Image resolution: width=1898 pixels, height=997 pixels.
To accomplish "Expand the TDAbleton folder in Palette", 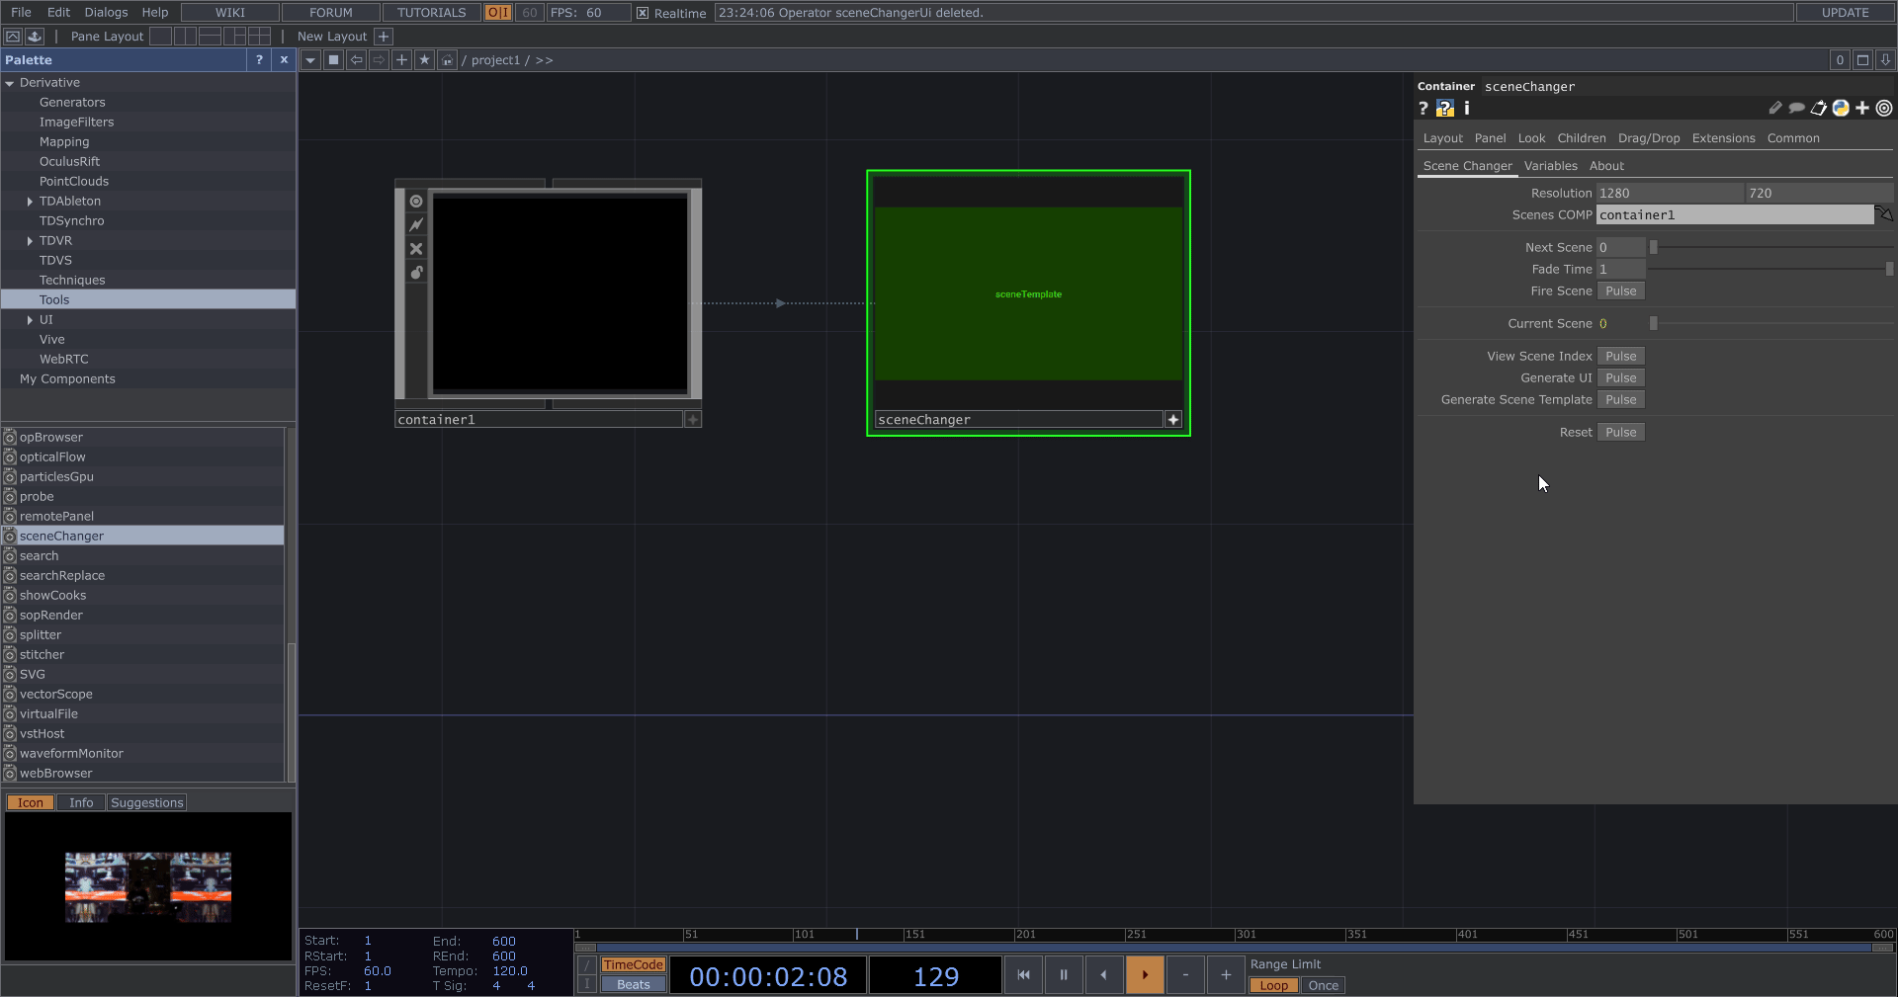I will click(30, 202).
